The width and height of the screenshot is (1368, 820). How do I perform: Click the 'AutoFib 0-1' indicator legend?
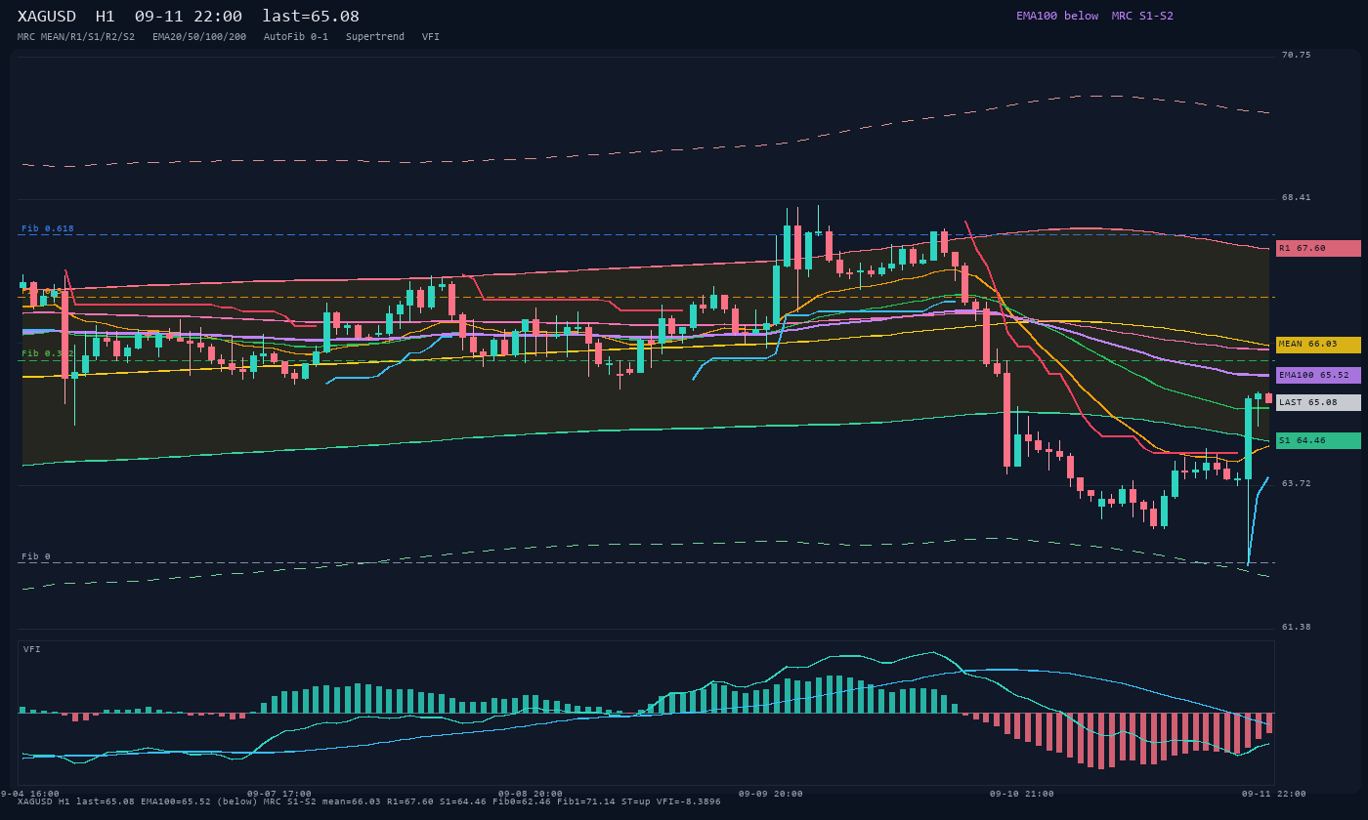point(296,37)
